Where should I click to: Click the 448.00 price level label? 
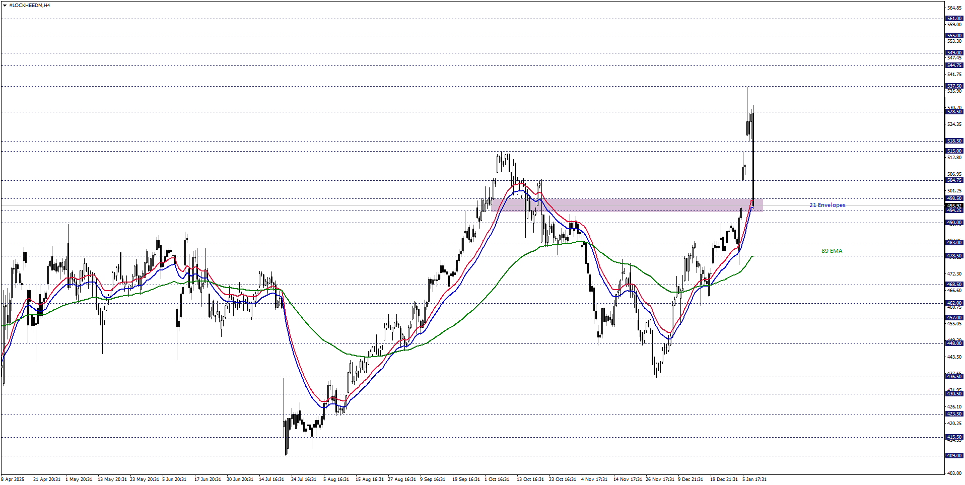(954, 343)
